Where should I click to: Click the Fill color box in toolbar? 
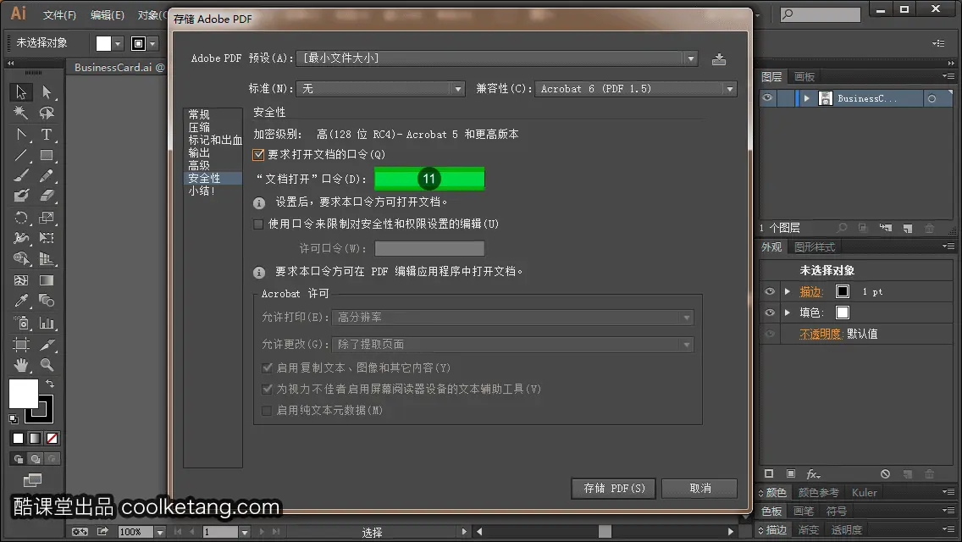point(24,394)
